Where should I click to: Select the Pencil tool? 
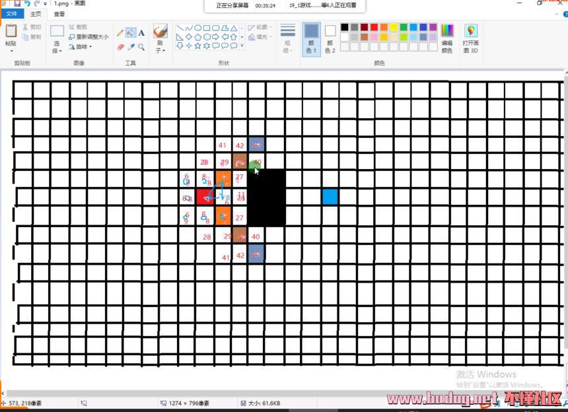[x=120, y=32]
